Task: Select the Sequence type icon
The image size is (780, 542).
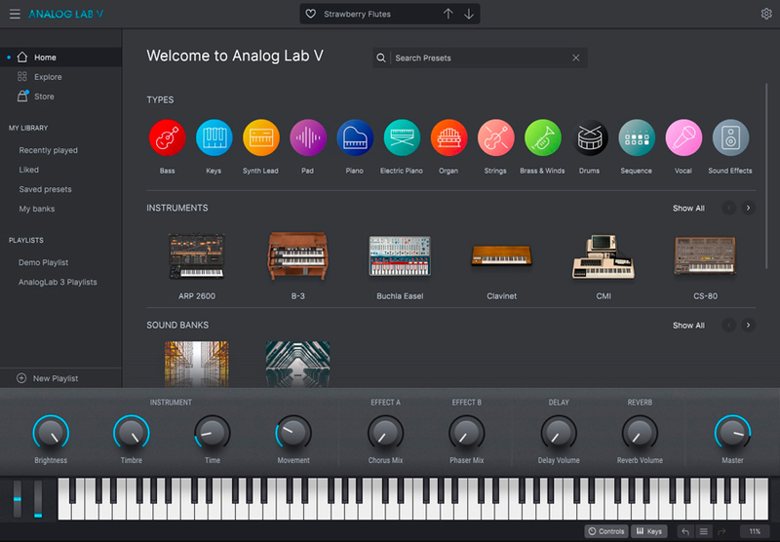Action: click(x=637, y=137)
